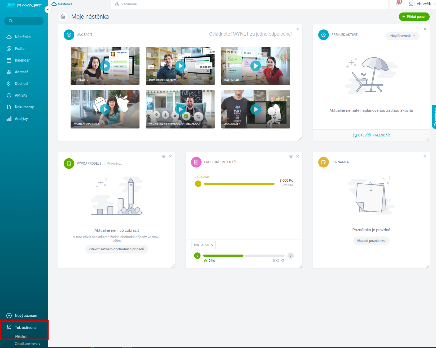This screenshot has height=348, width=436.
Task: Open the sidebar search field
Action: [24, 21]
